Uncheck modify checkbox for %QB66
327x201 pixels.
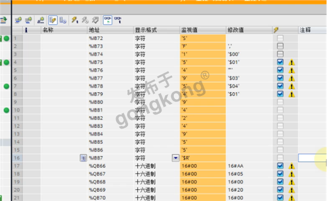280,166
